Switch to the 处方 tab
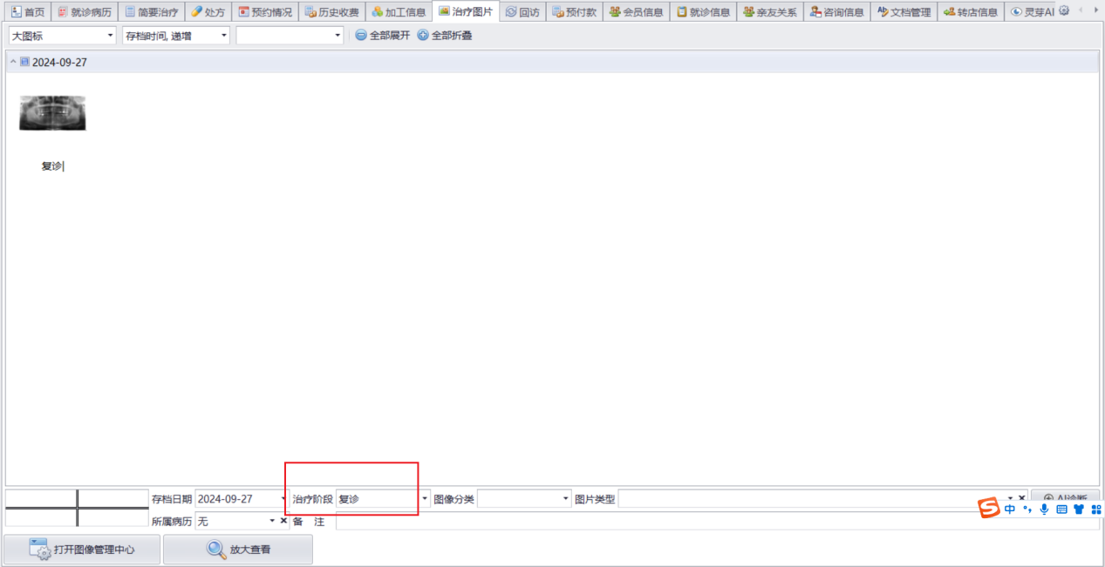The height and width of the screenshot is (567, 1105). click(x=208, y=12)
